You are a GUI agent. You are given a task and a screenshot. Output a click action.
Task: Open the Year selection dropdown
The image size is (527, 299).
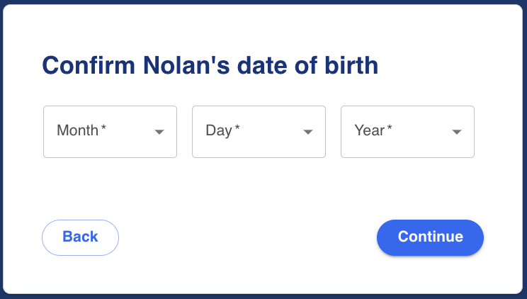(x=407, y=132)
